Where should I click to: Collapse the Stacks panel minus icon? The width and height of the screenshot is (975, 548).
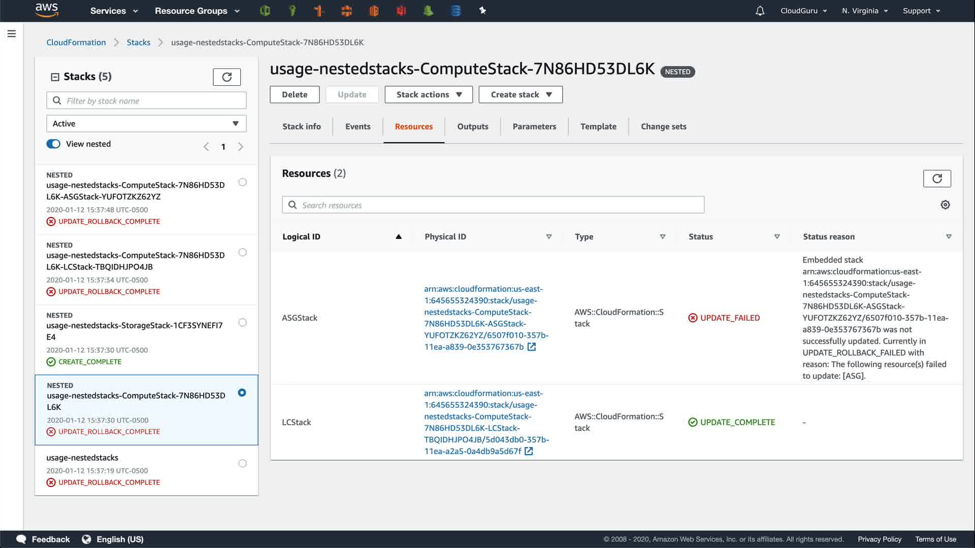(55, 77)
